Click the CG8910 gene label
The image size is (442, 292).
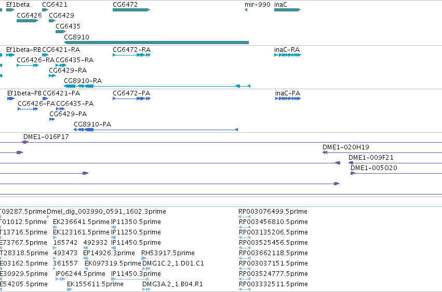click(76, 37)
